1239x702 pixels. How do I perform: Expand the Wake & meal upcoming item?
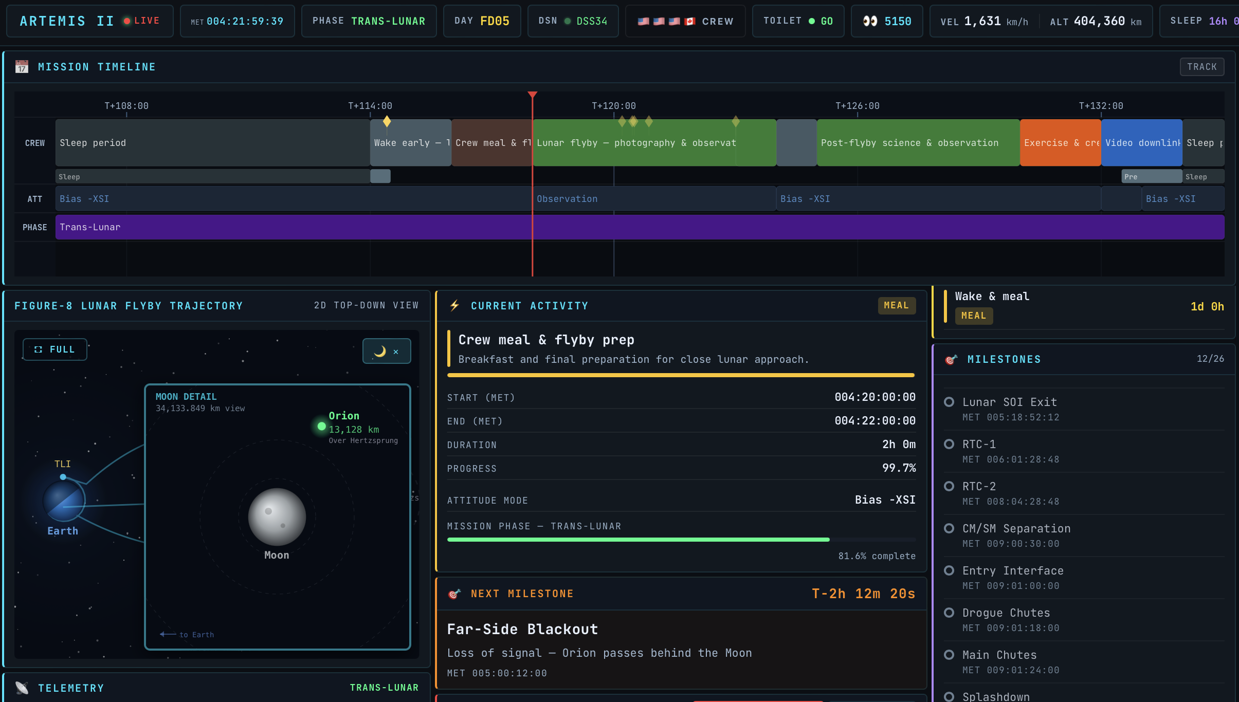992,297
